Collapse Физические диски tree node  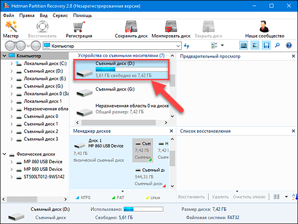[4, 154]
